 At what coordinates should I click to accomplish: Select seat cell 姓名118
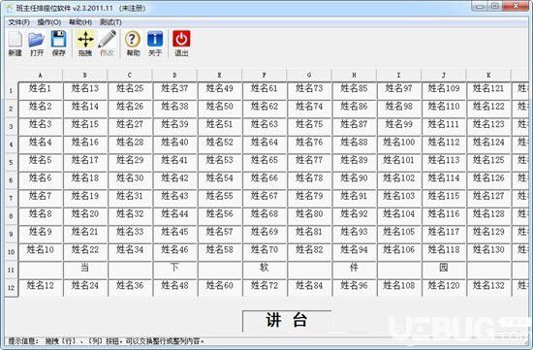point(444,252)
